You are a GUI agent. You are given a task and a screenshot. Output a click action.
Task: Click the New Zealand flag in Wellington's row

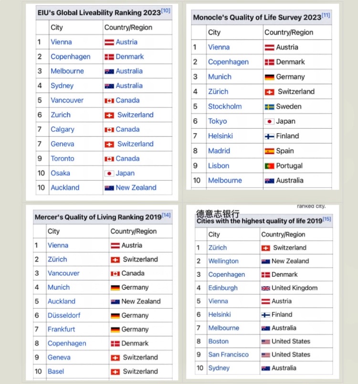pyautogui.click(x=265, y=261)
